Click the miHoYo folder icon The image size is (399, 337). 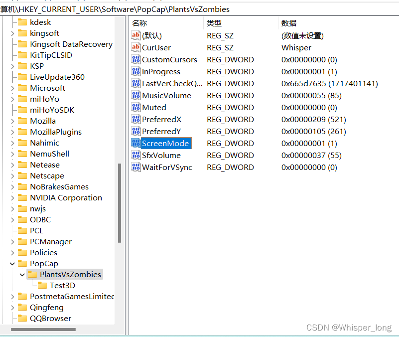click(x=22, y=99)
